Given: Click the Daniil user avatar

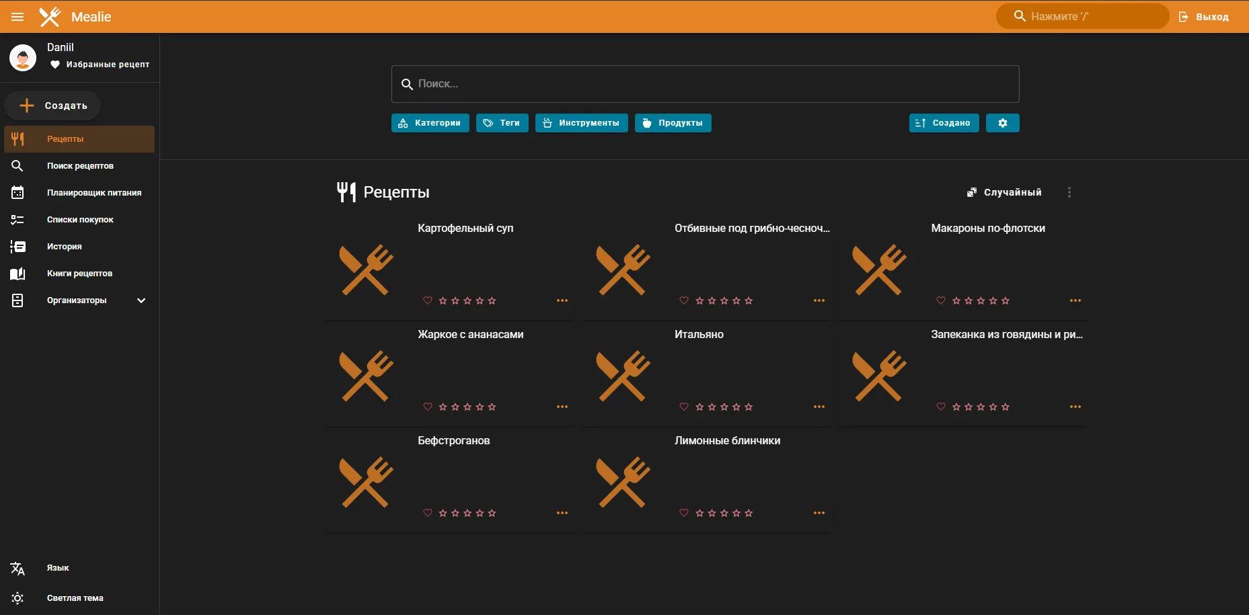Looking at the screenshot, I should 23,58.
